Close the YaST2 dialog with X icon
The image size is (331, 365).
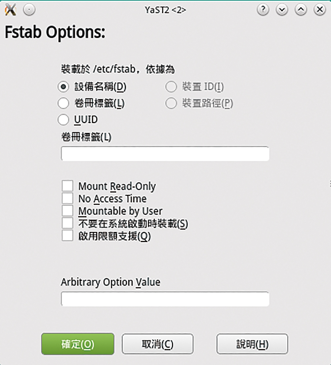[320, 10]
